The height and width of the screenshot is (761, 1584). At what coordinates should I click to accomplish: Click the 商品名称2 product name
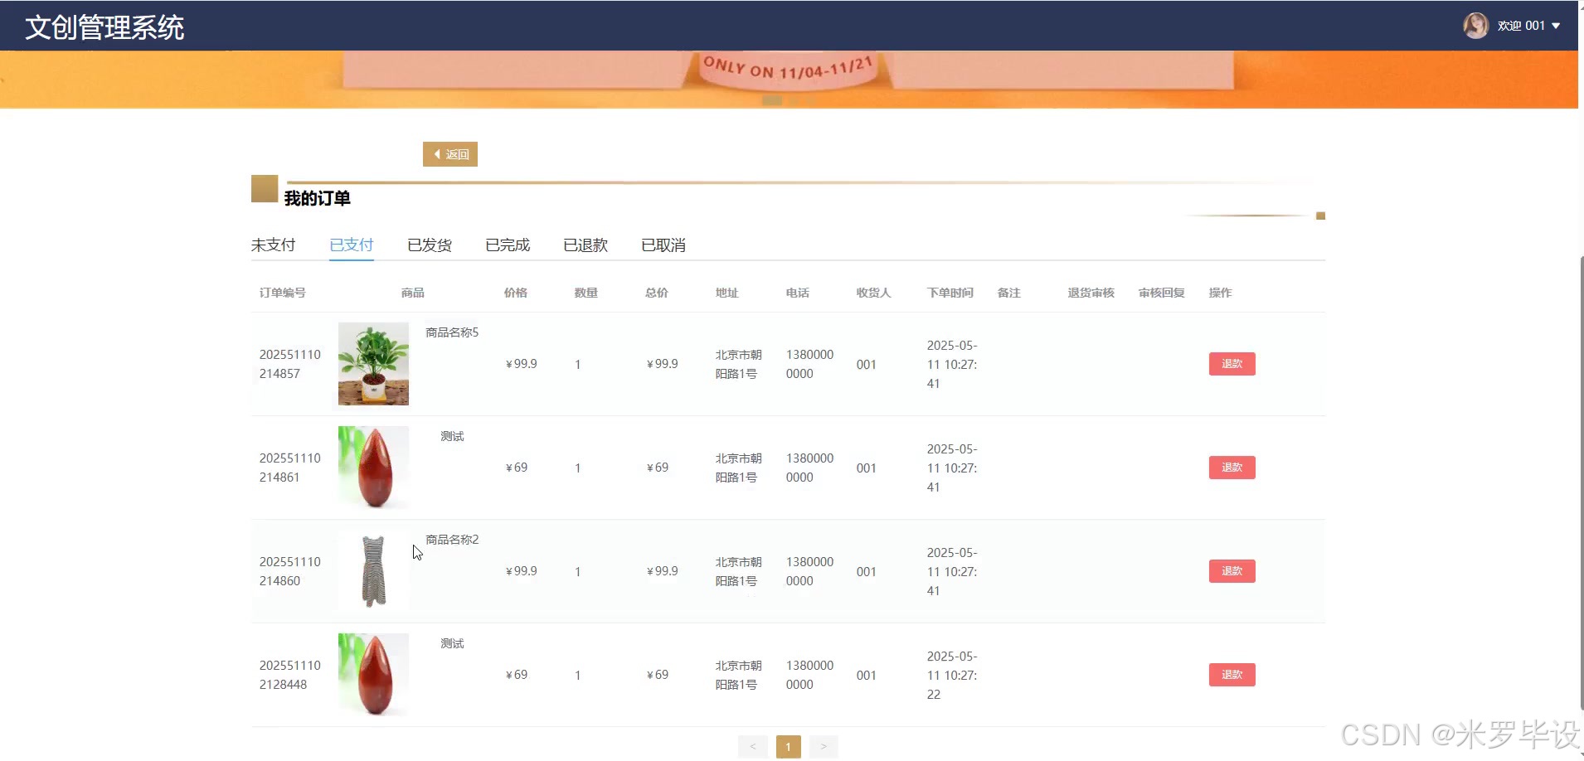(452, 540)
